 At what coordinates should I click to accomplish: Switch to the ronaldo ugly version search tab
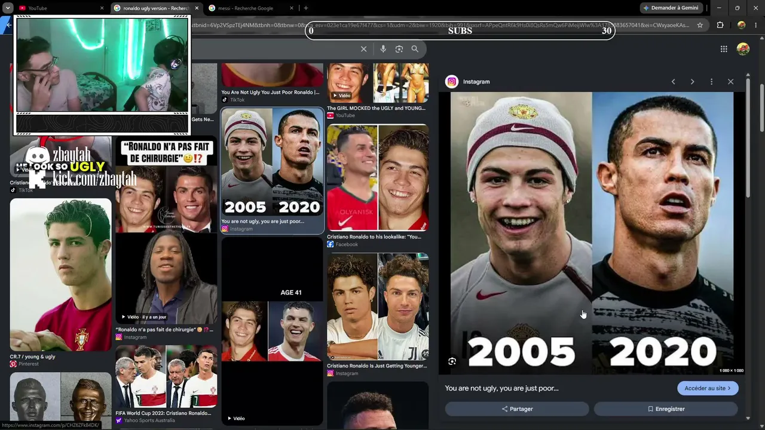155,8
